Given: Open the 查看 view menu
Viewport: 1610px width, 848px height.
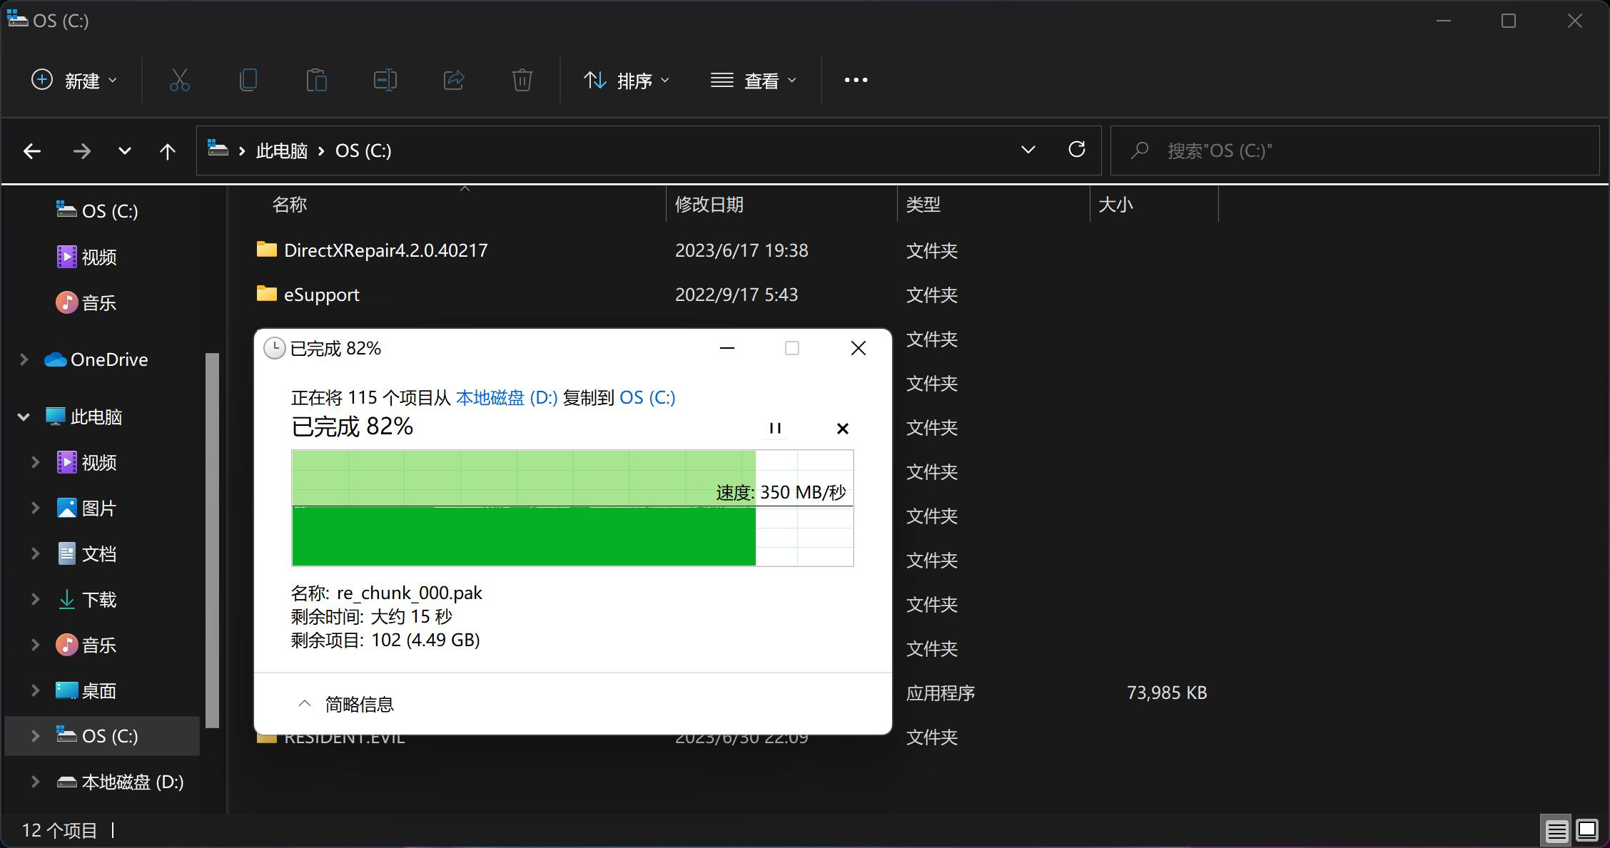Looking at the screenshot, I should point(754,81).
